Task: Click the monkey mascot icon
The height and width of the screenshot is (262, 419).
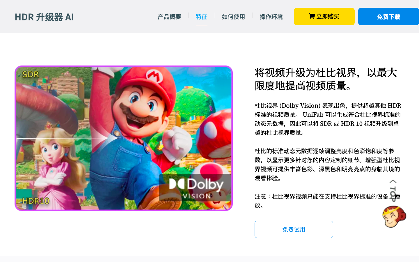Action: tap(394, 217)
